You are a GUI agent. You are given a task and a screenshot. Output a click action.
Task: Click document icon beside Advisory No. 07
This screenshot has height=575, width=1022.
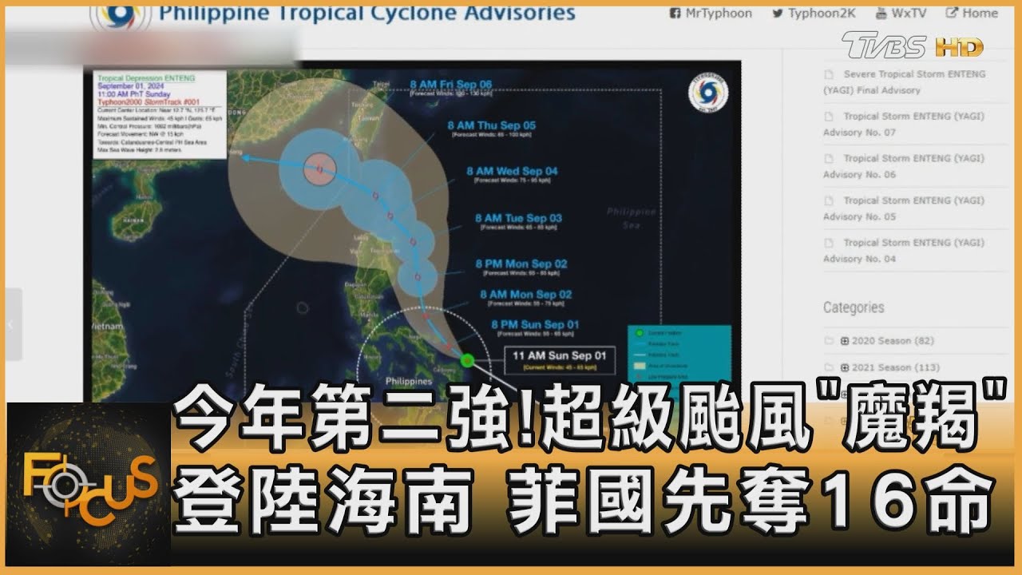point(828,117)
